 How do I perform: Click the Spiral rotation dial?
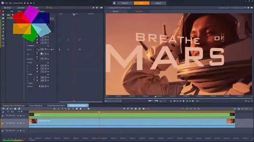click(x=37, y=50)
